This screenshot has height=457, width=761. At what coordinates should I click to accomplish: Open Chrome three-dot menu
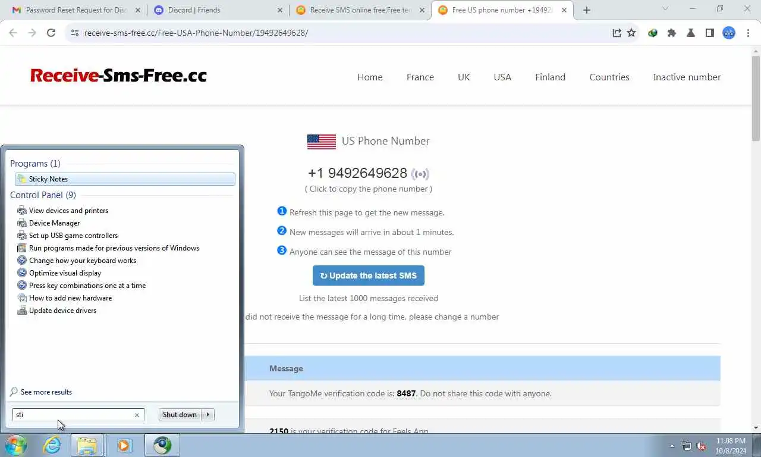(x=748, y=33)
